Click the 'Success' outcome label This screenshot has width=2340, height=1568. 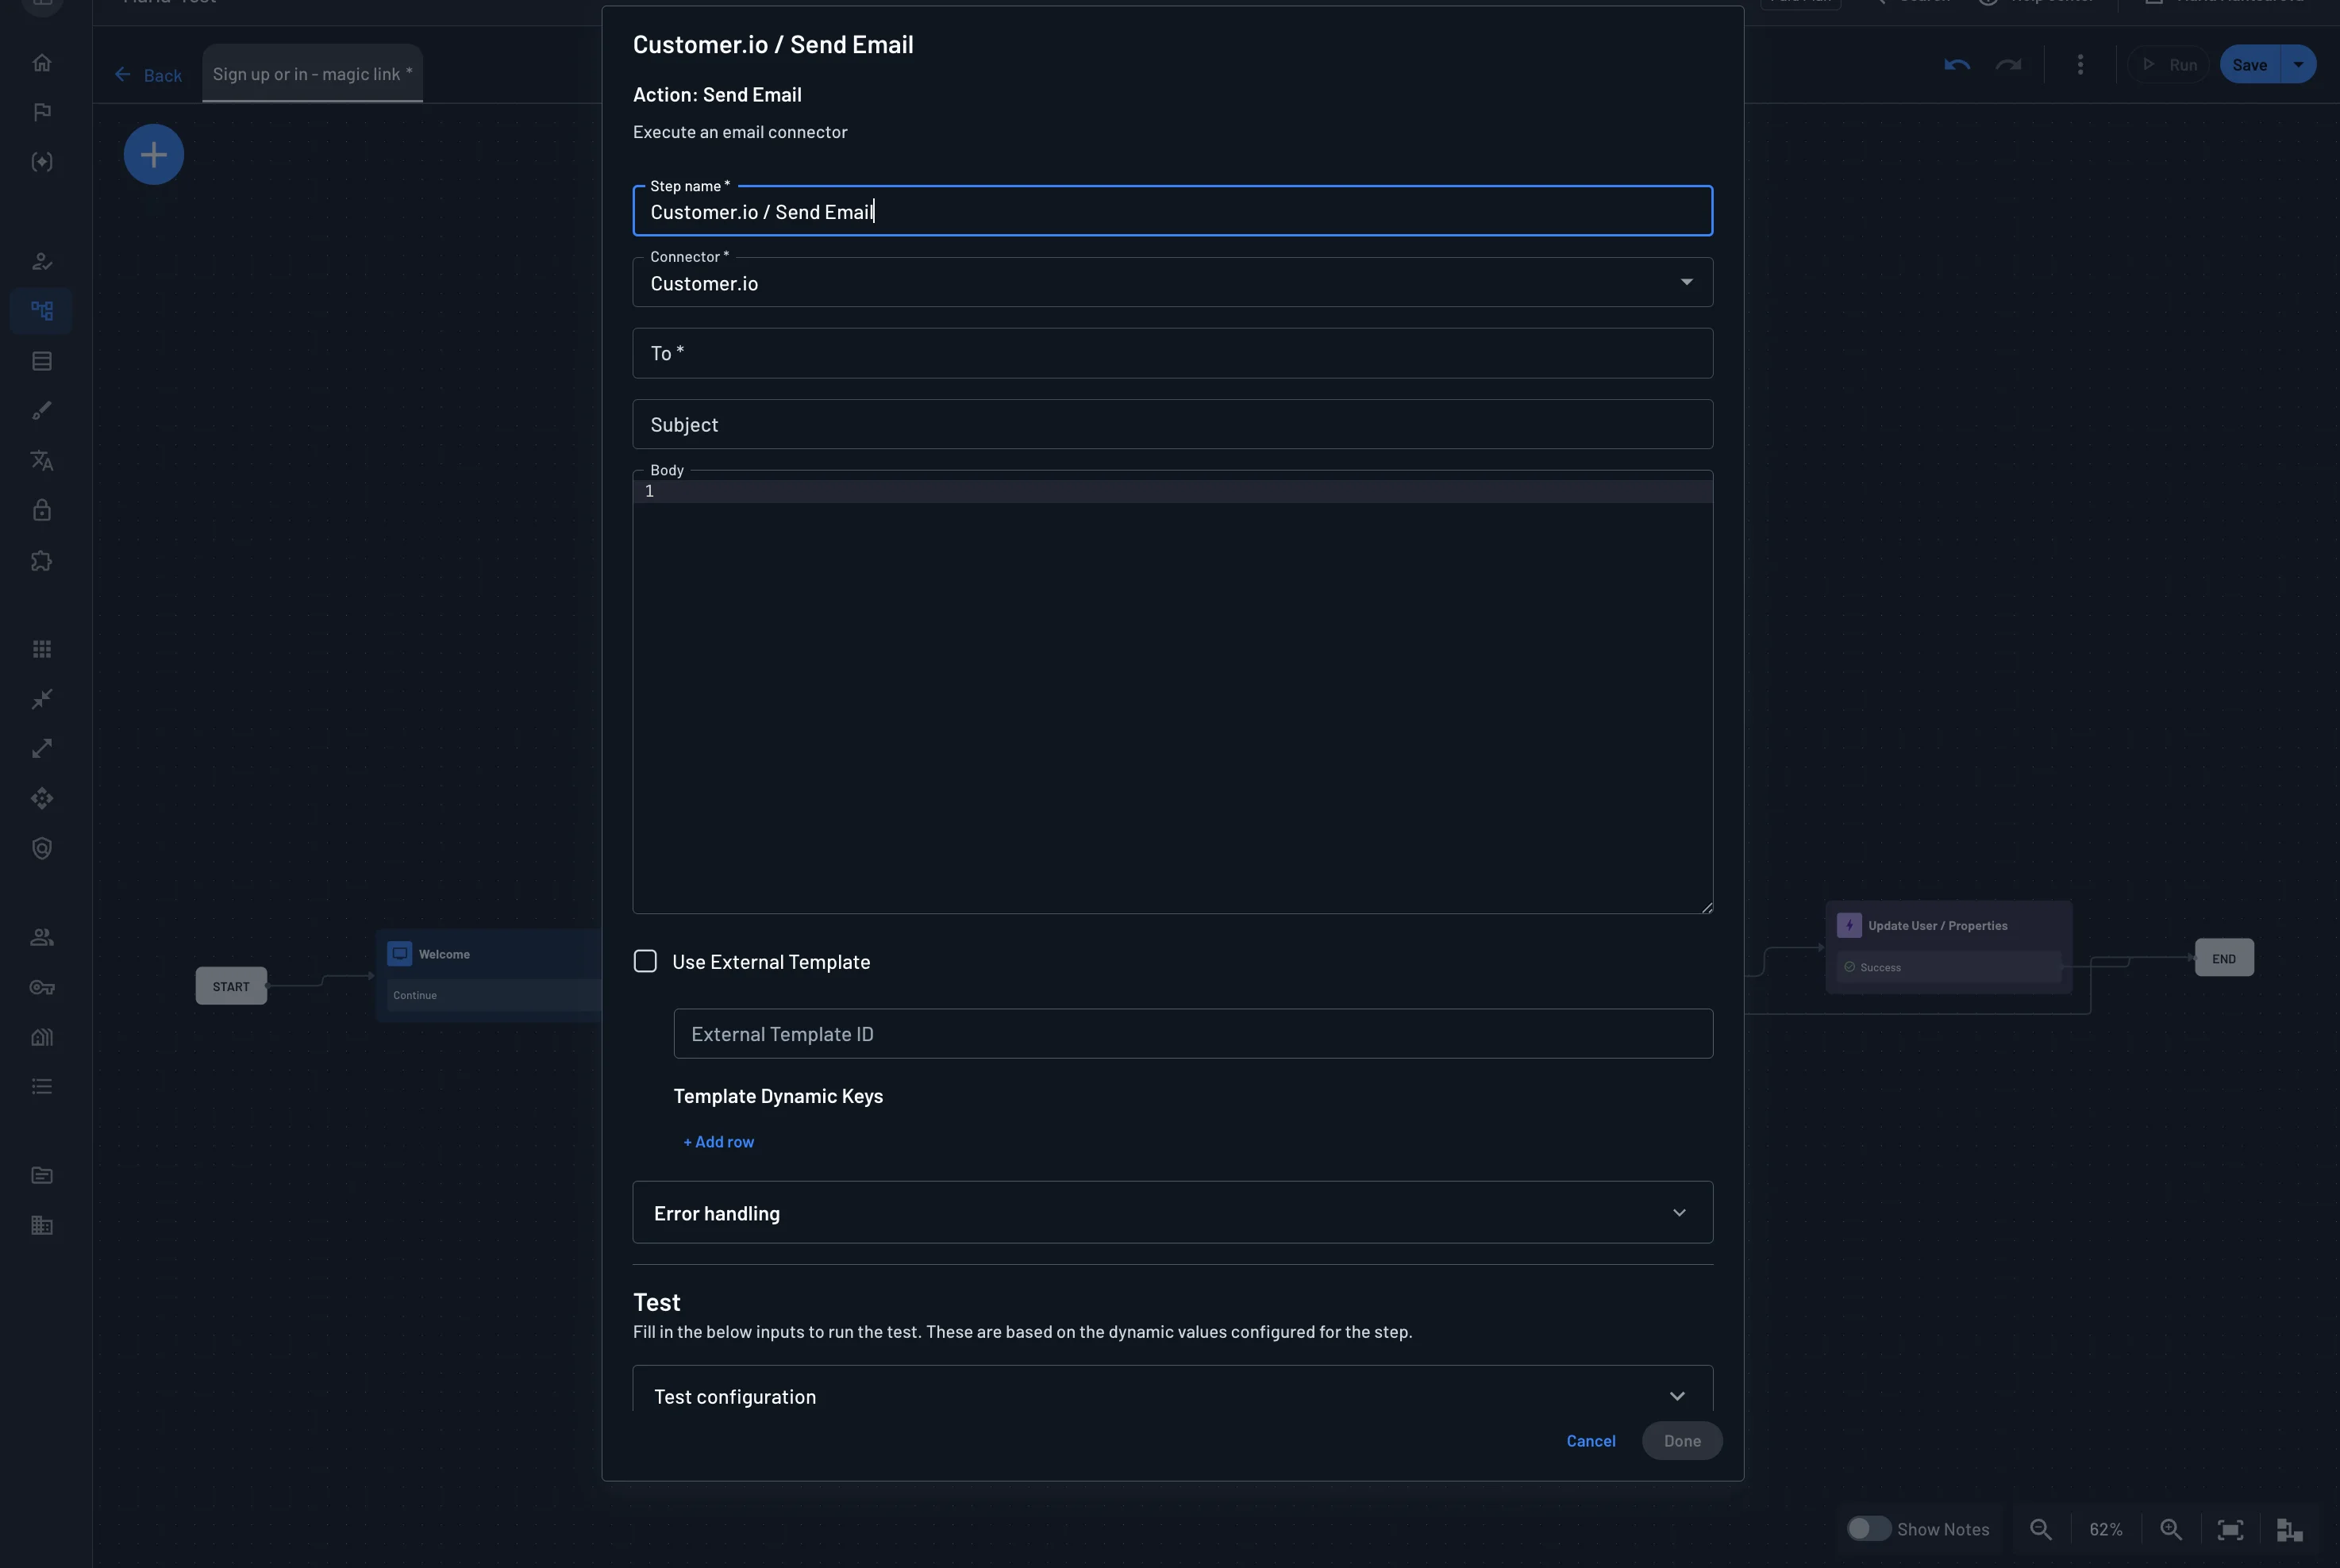click(x=1880, y=967)
